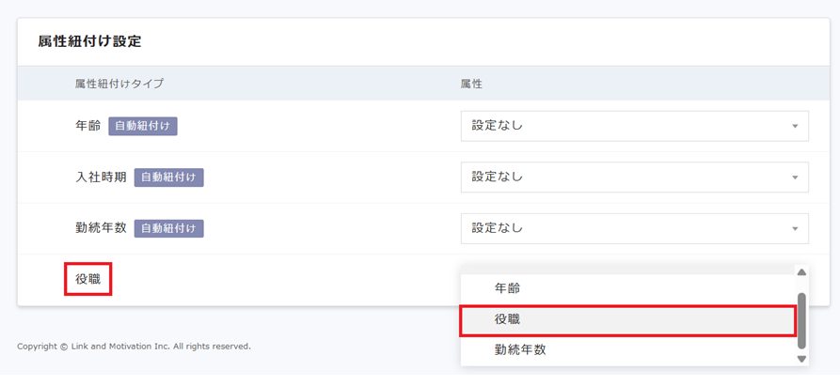
Task: Click the dropdown list's scroll-up arrow
Action: [801, 272]
